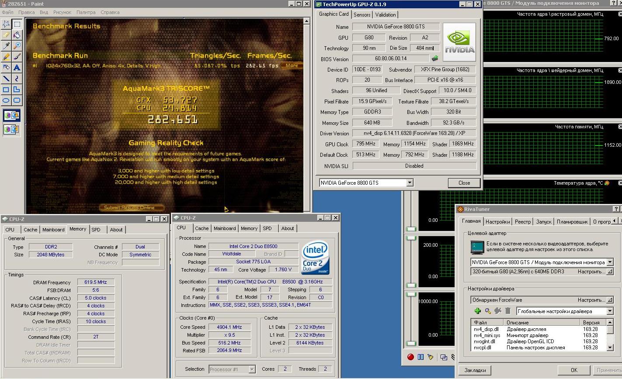Click the DRAM Frequency 619.5 MHz field

click(96, 283)
